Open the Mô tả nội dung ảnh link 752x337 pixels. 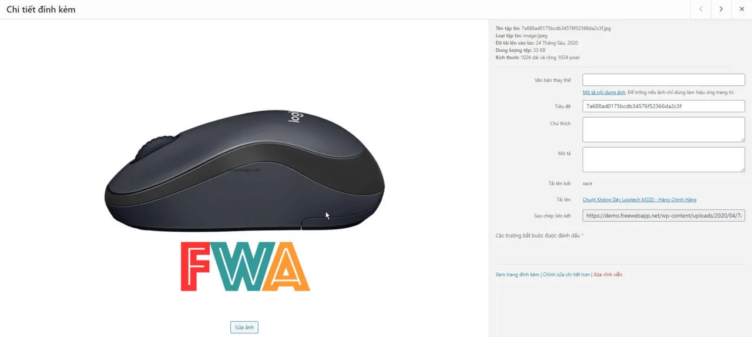pos(604,92)
